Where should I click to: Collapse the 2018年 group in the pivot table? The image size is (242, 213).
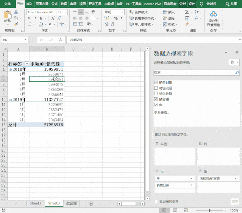pos(10,70)
